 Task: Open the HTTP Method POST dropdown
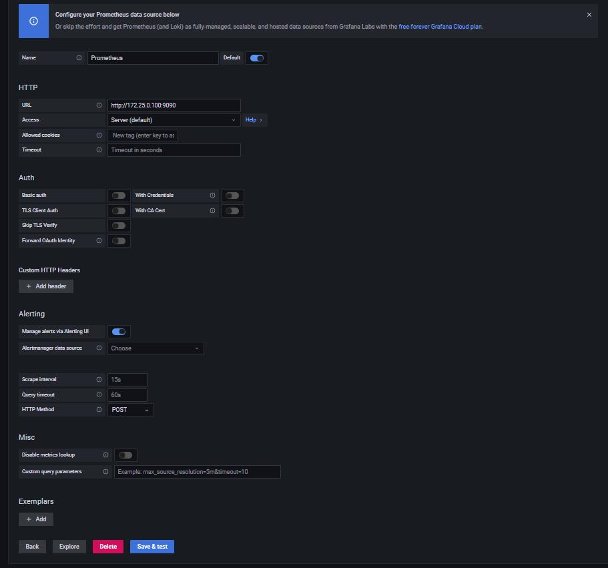click(130, 410)
